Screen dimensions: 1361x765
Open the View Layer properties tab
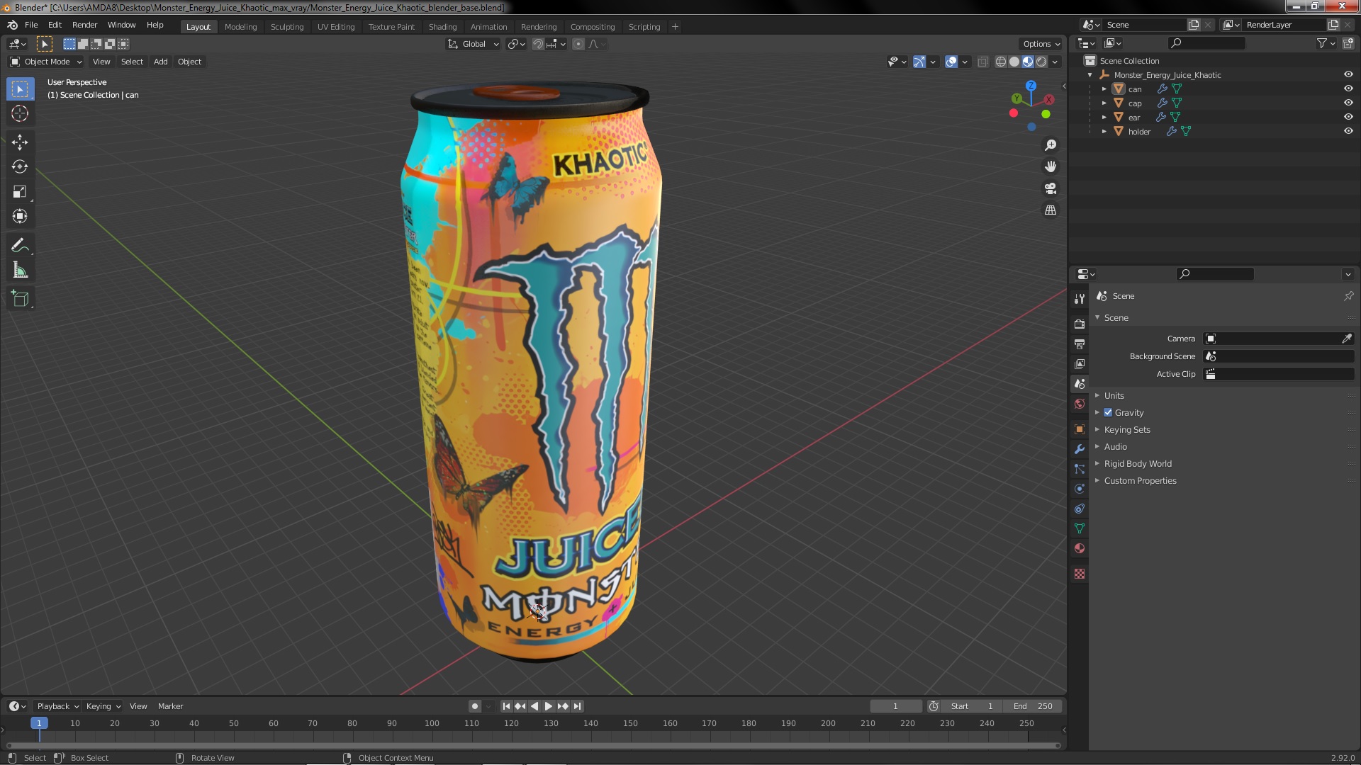[x=1080, y=363]
